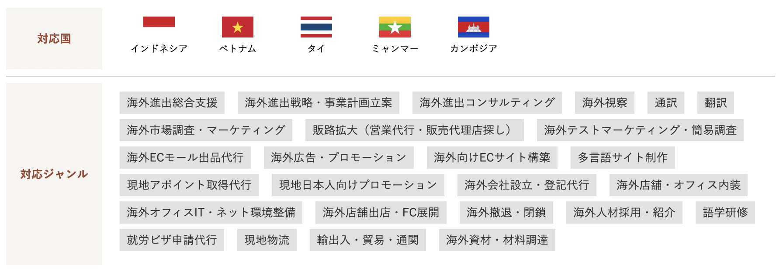Choose the Thailand flag icon
Viewport: 783px width, 272px height.
pyautogui.click(x=316, y=27)
